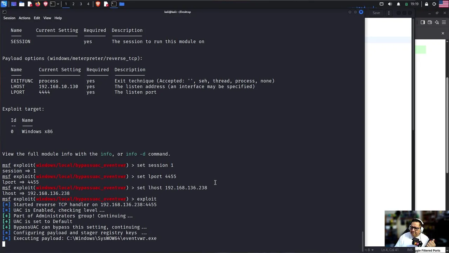Screen dimensions: 449x253
Task: Click the US flag keyboard layout icon
Action: (x=444, y=4)
